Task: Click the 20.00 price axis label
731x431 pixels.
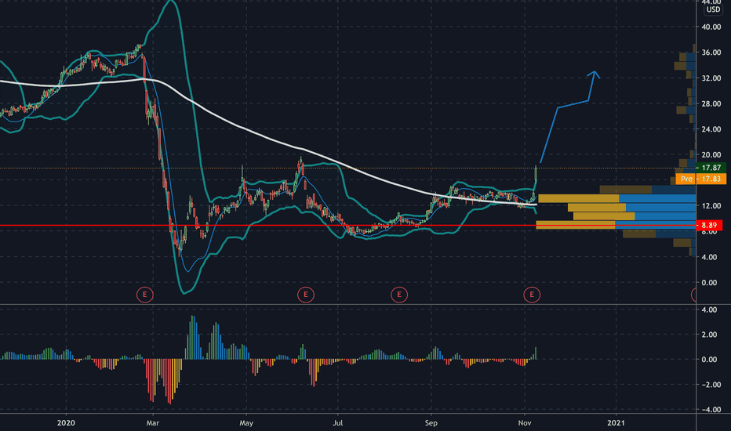Action: (711, 154)
